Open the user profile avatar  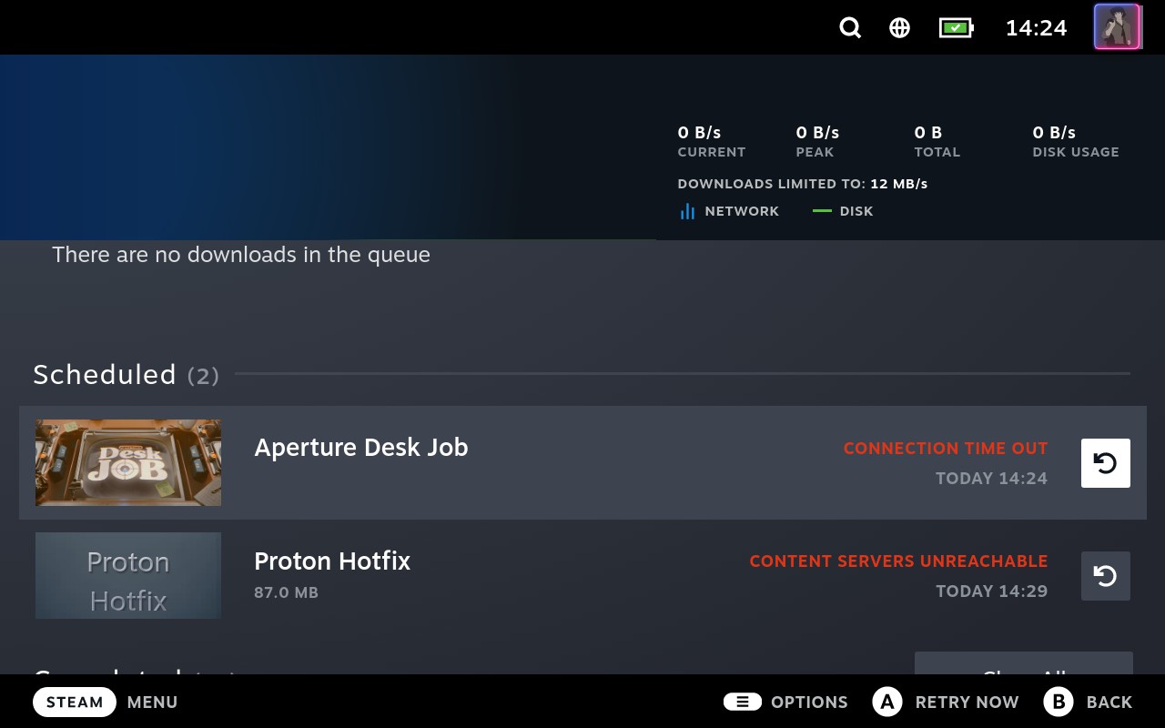[x=1118, y=27]
